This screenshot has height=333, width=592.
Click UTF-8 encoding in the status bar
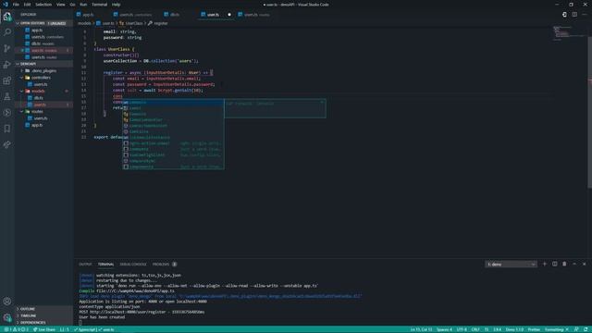coord(462,329)
